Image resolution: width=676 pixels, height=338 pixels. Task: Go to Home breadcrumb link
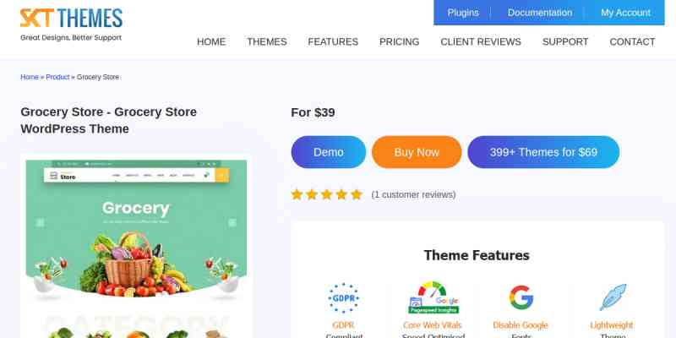tap(30, 77)
